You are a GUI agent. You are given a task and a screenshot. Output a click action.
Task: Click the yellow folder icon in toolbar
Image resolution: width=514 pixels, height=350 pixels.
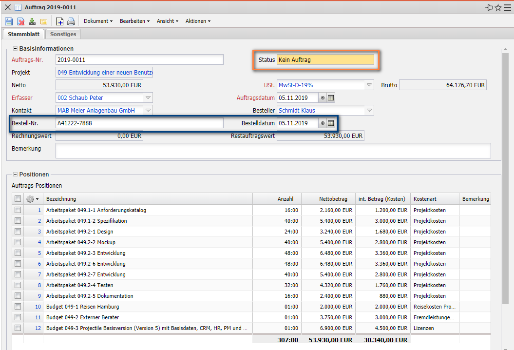point(44,21)
